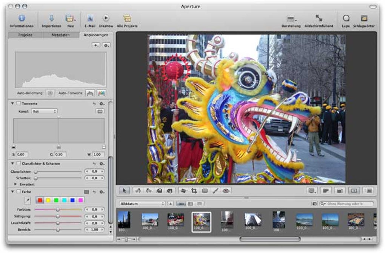The height and width of the screenshot is (253, 385).
Task: Select the crop tool in the tool strip
Action: [195, 191]
